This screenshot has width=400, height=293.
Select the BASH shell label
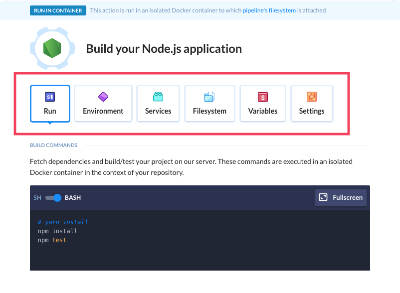point(73,198)
